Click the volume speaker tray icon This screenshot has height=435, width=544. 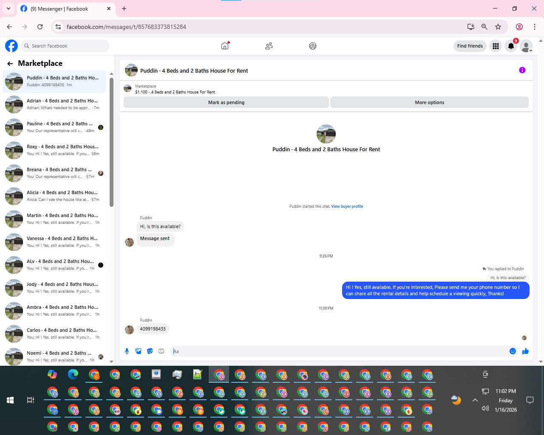click(x=485, y=409)
